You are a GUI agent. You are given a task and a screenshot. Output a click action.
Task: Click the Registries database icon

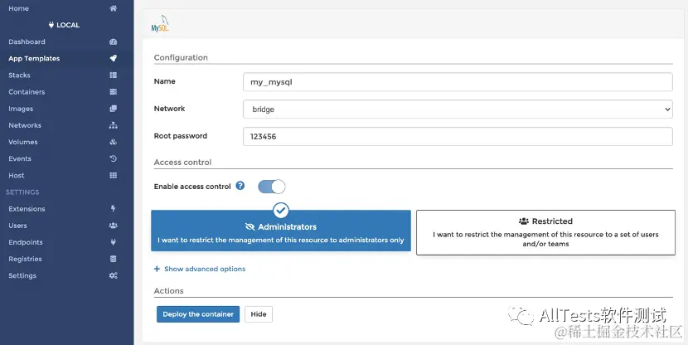point(114,259)
